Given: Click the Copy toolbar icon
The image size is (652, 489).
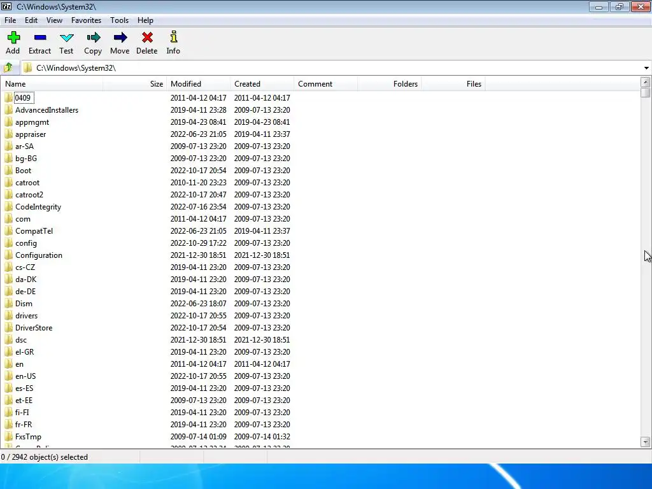Looking at the screenshot, I should pos(93,38).
